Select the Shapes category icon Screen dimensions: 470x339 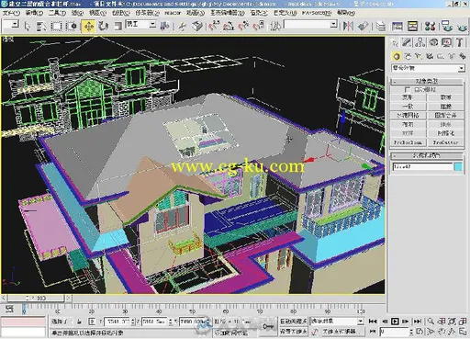[x=408, y=56]
